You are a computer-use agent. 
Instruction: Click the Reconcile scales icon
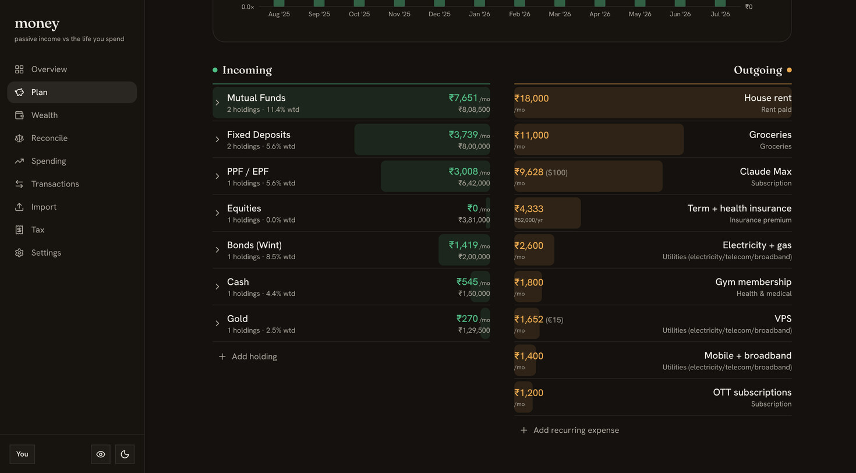coord(19,138)
